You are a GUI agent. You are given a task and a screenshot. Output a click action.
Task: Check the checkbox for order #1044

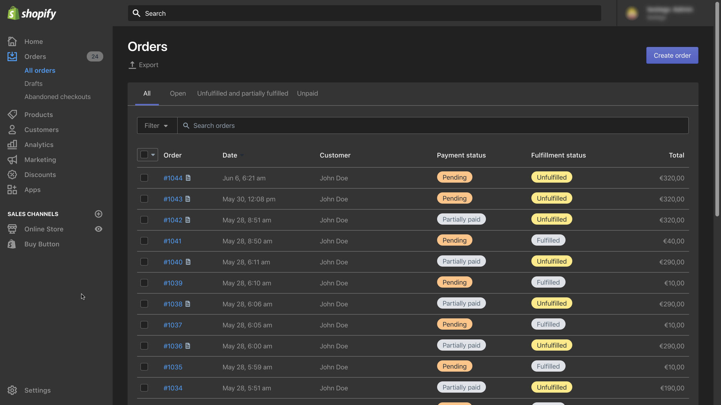tap(144, 178)
